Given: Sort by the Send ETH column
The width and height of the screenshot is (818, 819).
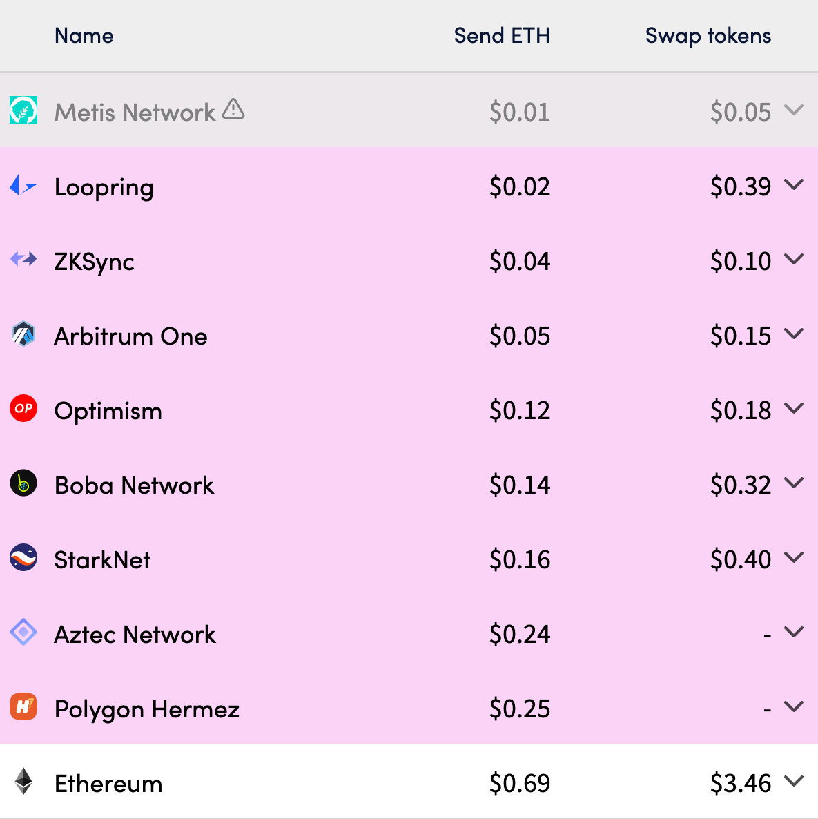Looking at the screenshot, I should (x=502, y=36).
